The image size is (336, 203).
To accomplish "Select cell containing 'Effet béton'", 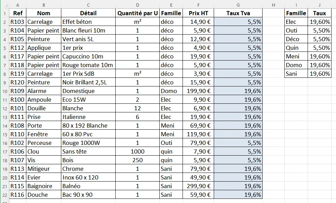I will pos(88,22).
